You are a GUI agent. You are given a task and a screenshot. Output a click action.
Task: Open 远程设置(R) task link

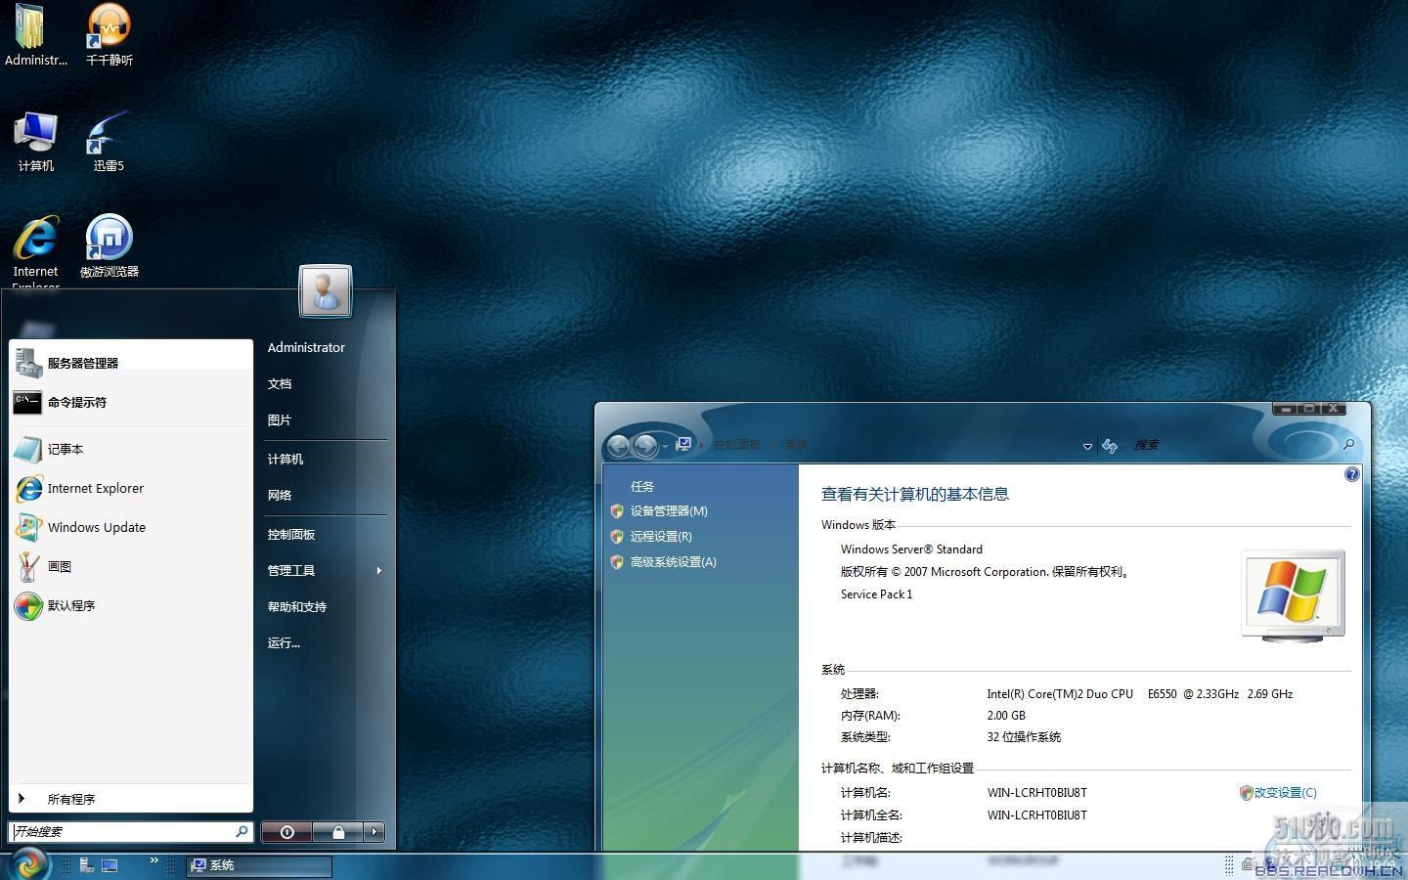tap(661, 537)
